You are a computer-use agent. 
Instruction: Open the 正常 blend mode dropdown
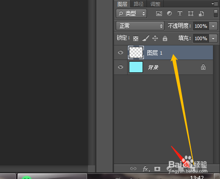pos(140,26)
